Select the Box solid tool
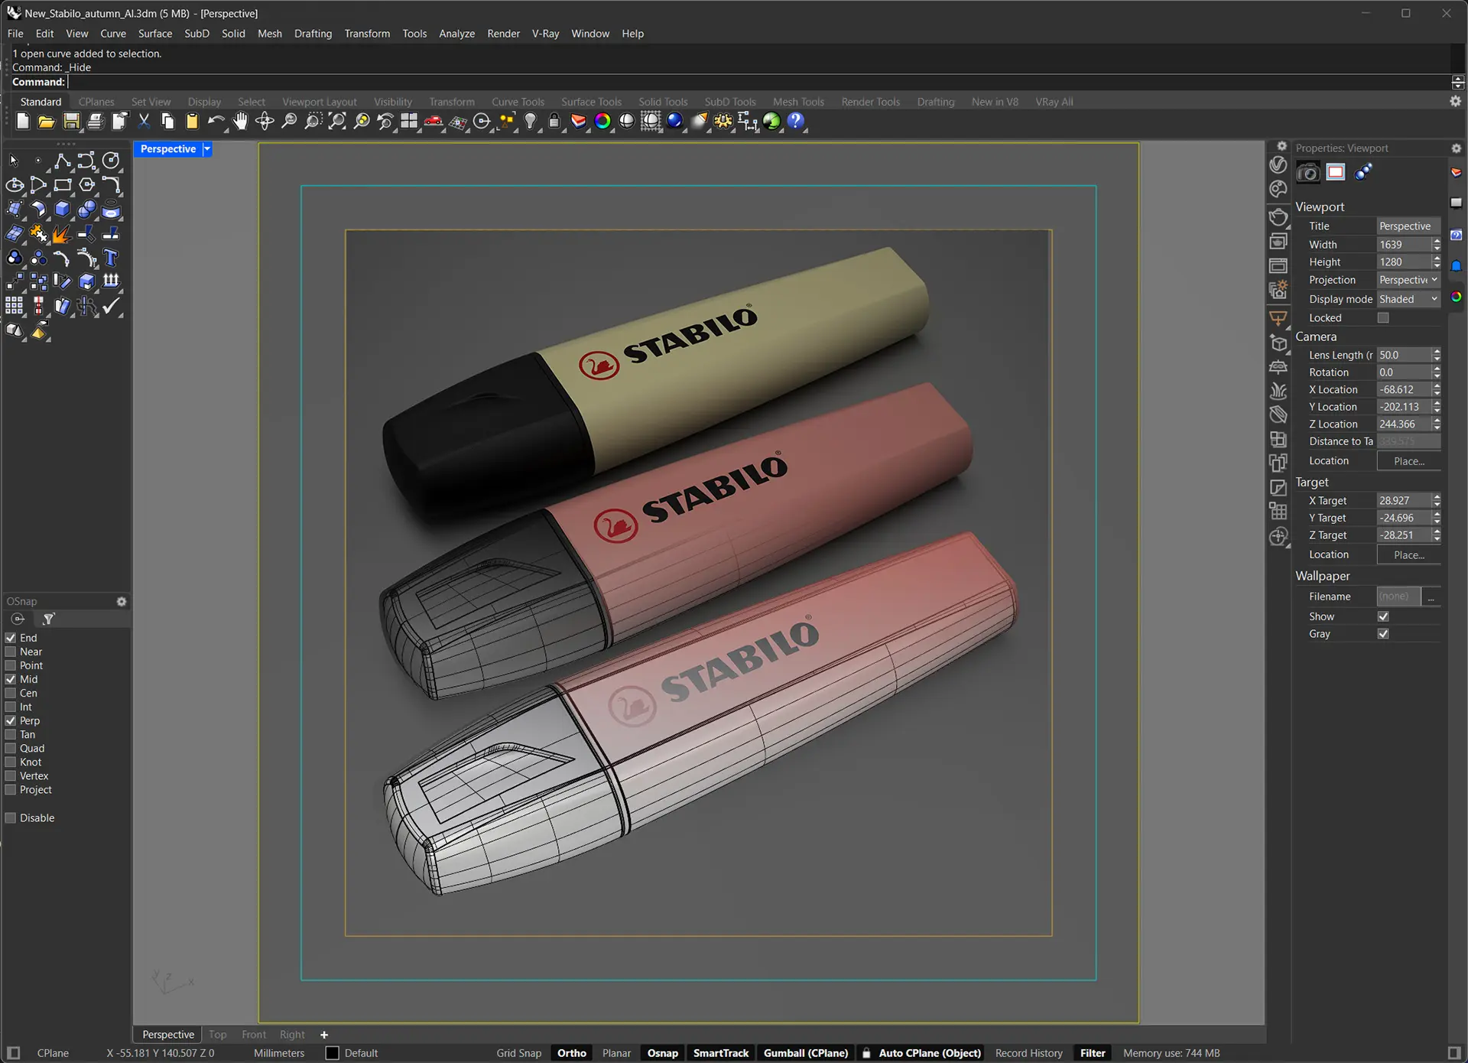1468x1063 pixels. 62,210
